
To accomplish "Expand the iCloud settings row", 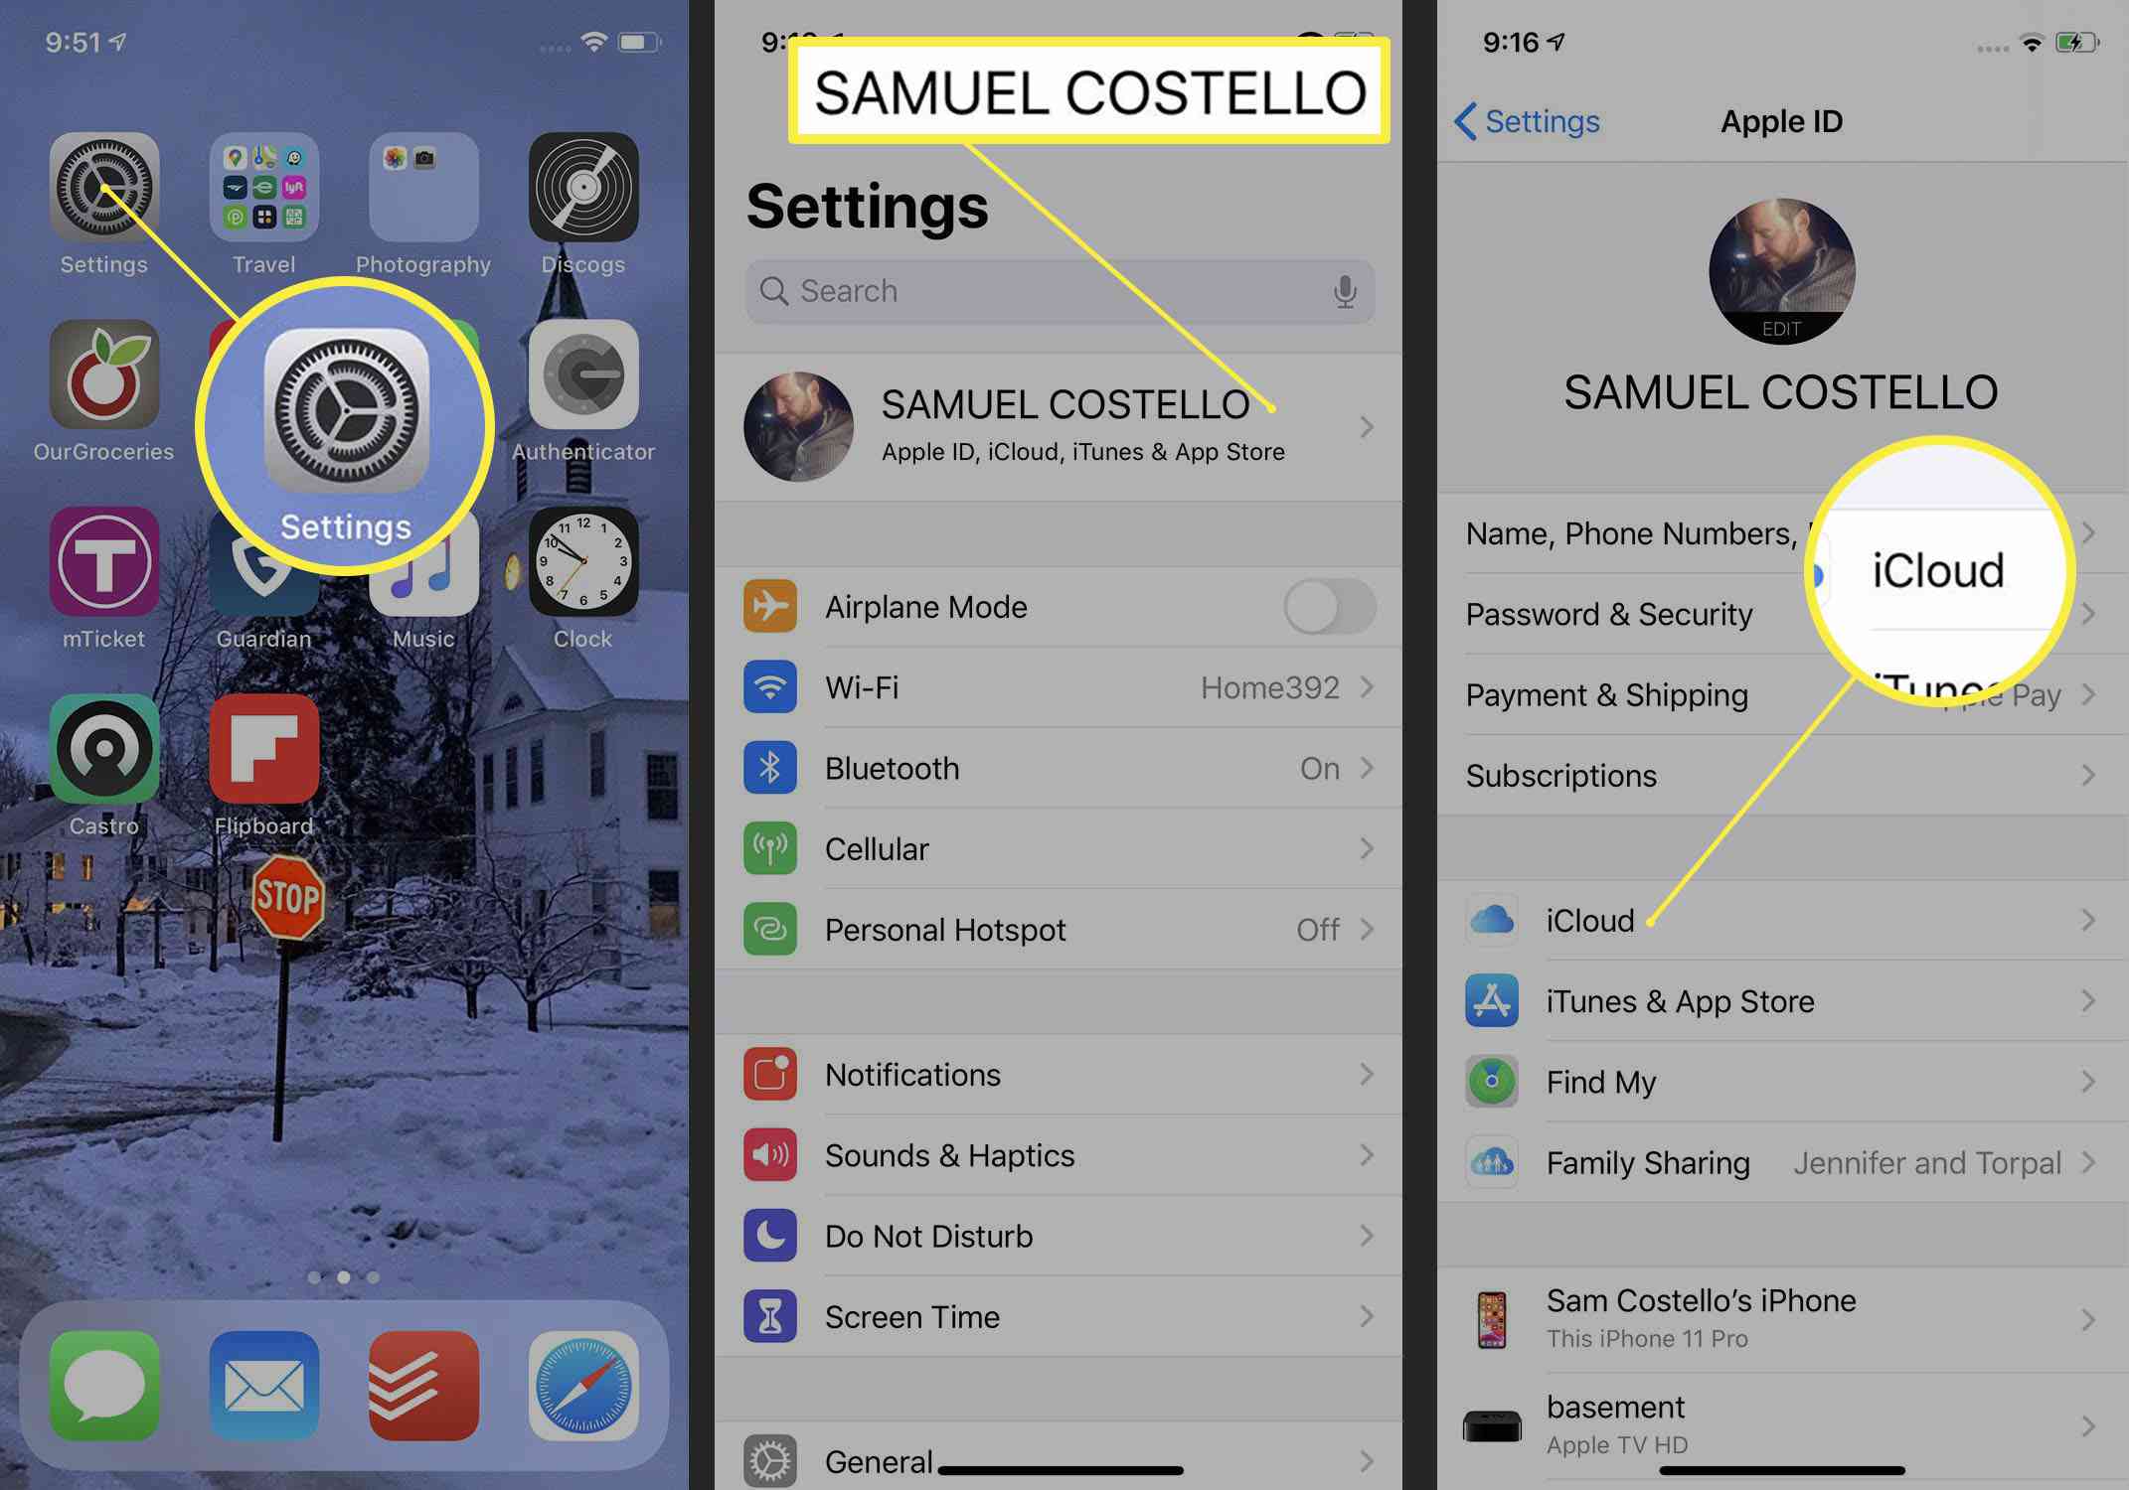I will (1771, 921).
